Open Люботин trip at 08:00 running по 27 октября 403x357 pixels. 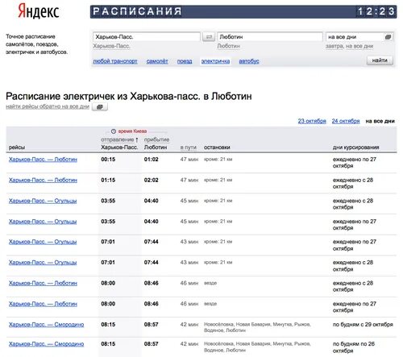click(x=43, y=304)
